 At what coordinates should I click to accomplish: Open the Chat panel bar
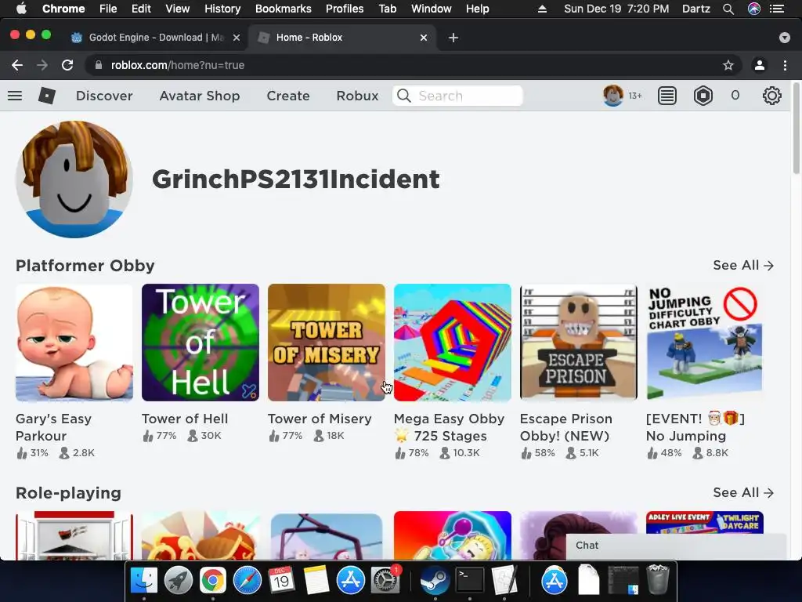click(x=676, y=546)
